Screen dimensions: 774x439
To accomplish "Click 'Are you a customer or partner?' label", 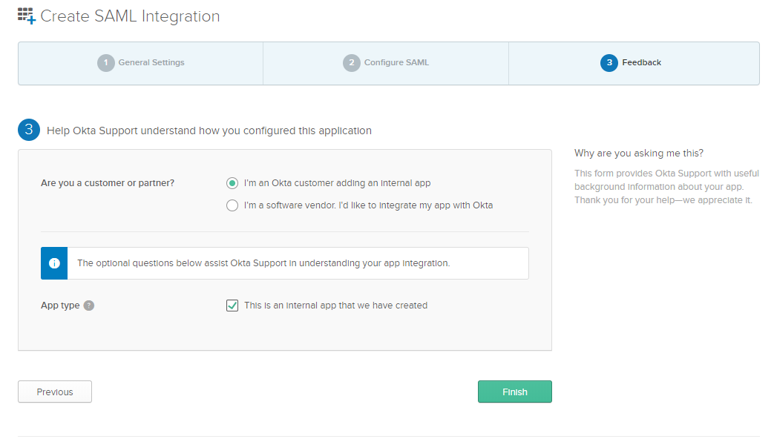I will click(x=108, y=183).
